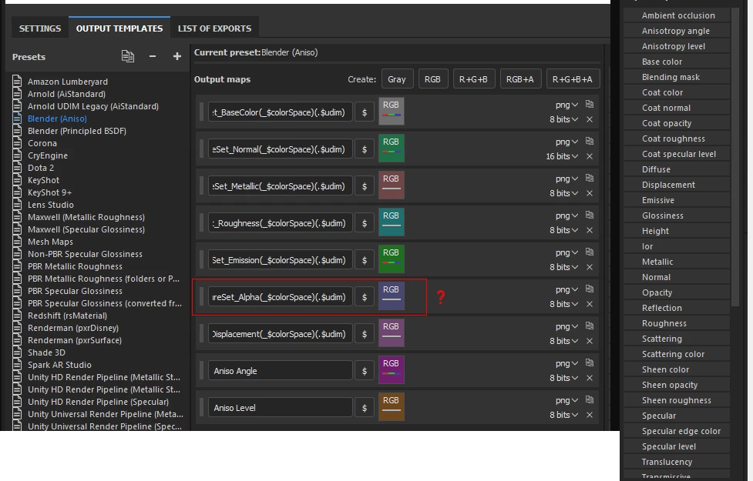753x481 pixels.
Task: Create an R+G+B+A output map
Action: [x=573, y=79]
